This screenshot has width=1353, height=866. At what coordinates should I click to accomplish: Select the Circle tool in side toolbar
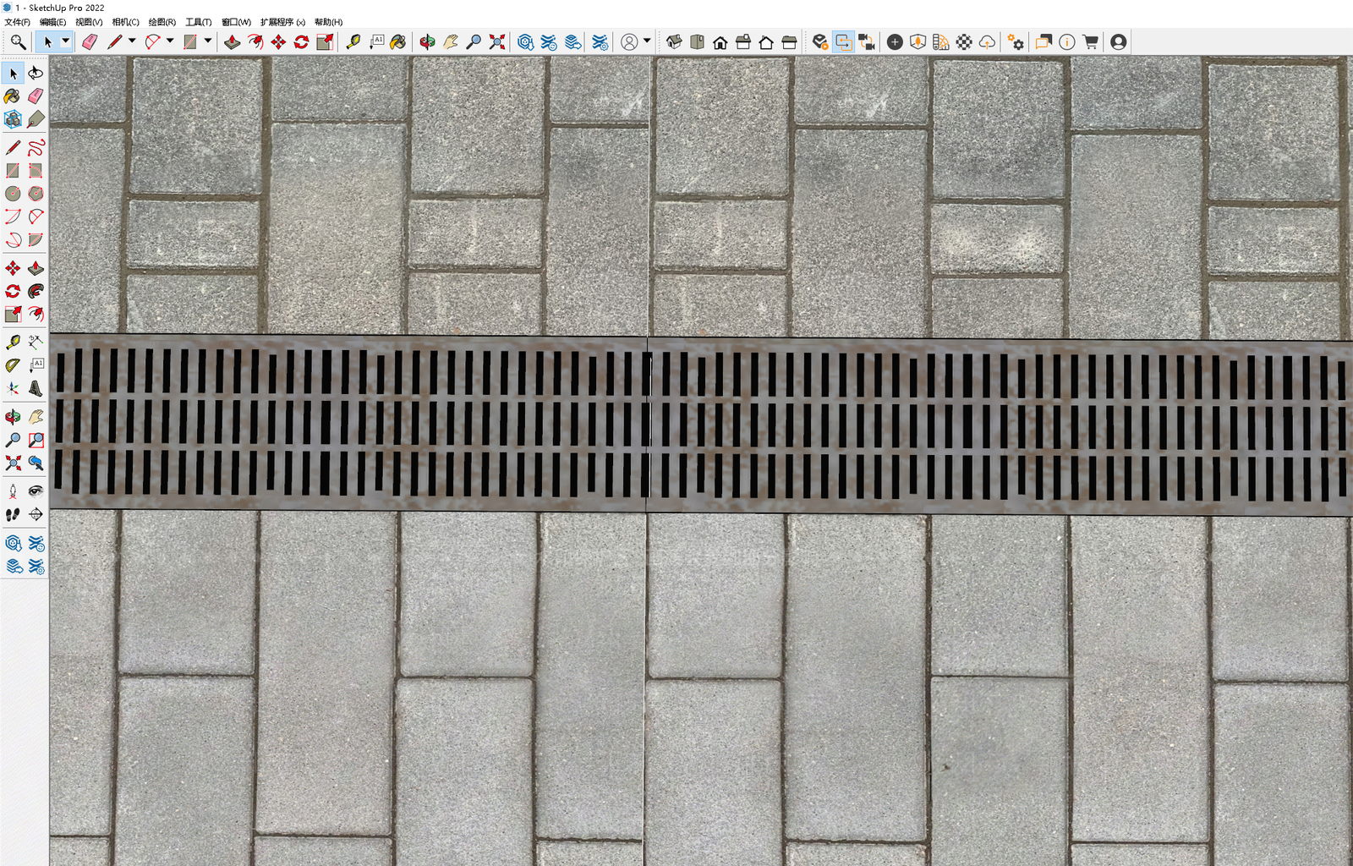click(x=13, y=194)
